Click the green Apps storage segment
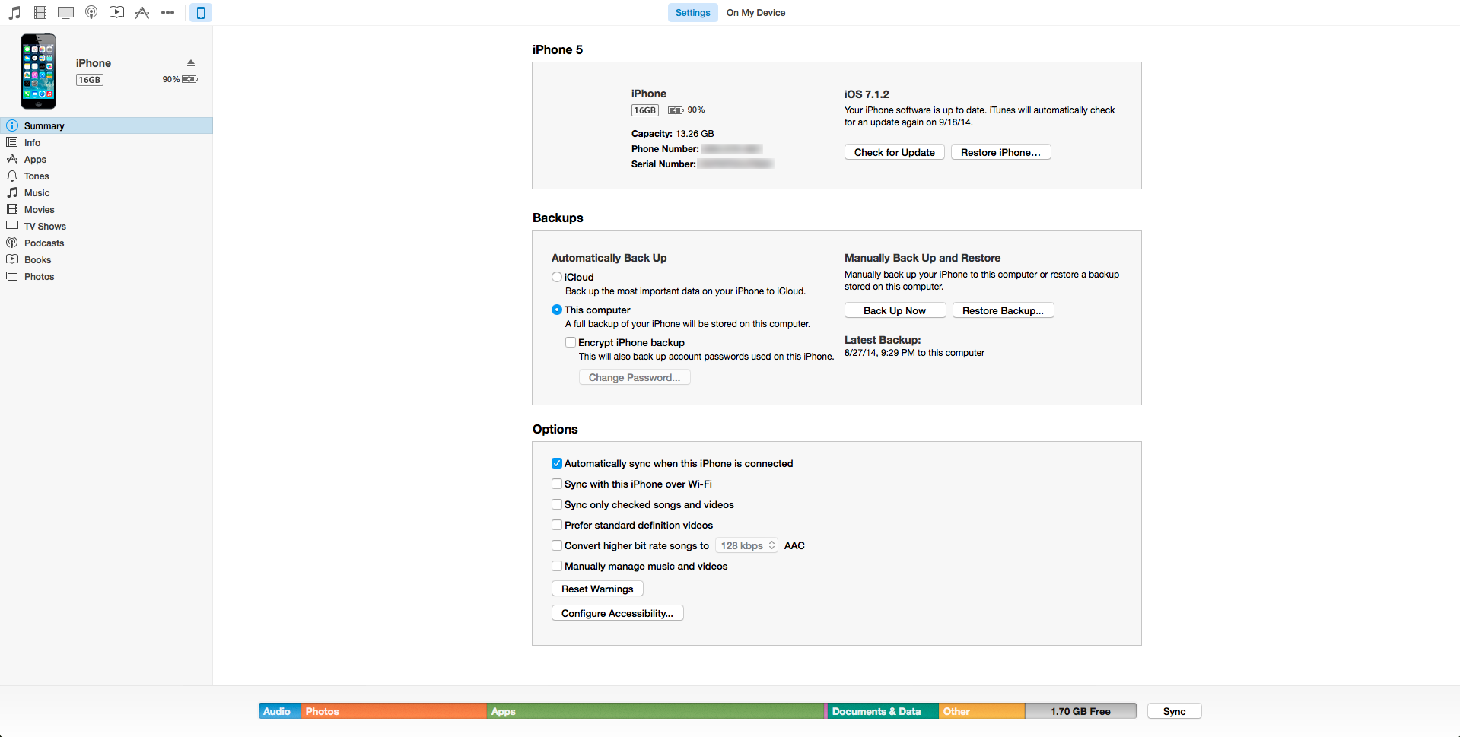Screen dimensions: 1460x737 (x=656, y=711)
